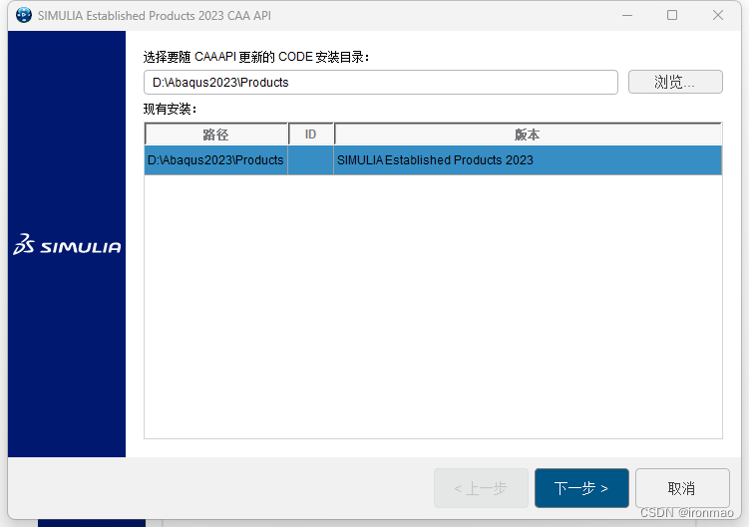Minimize the CAA API installer window

(x=627, y=15)
